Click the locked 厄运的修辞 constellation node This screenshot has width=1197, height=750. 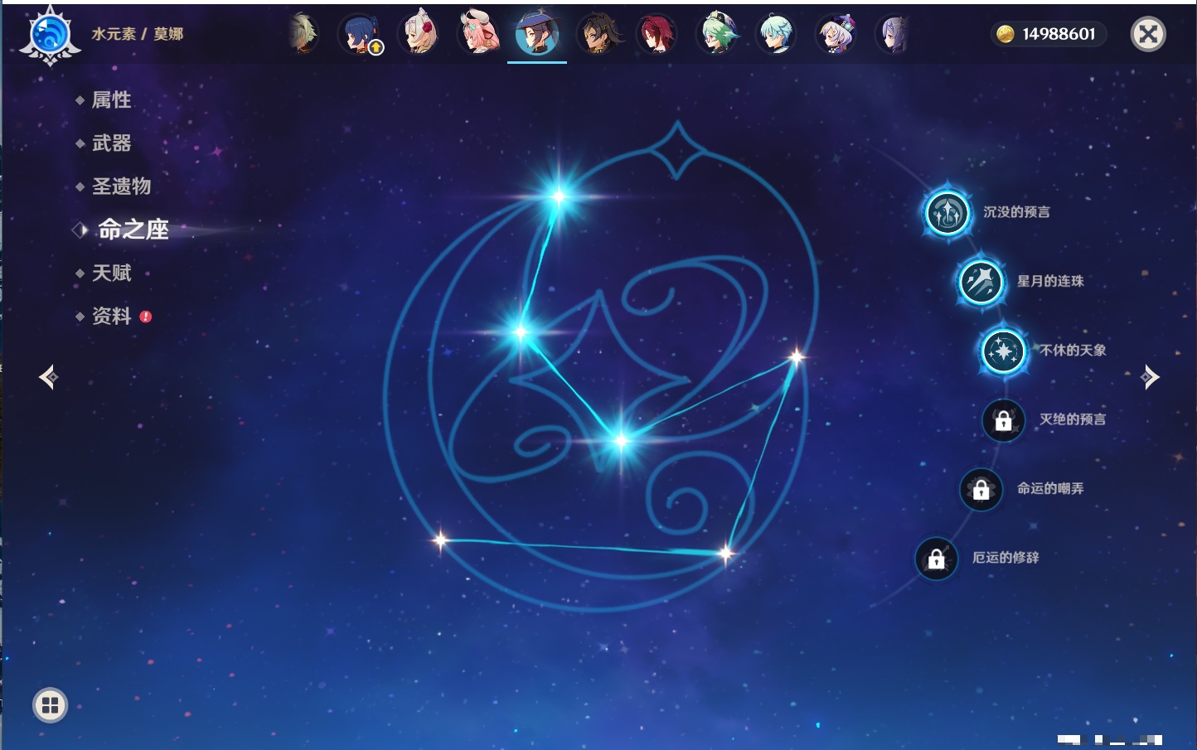pyautogui.click(x=936, y=559)
